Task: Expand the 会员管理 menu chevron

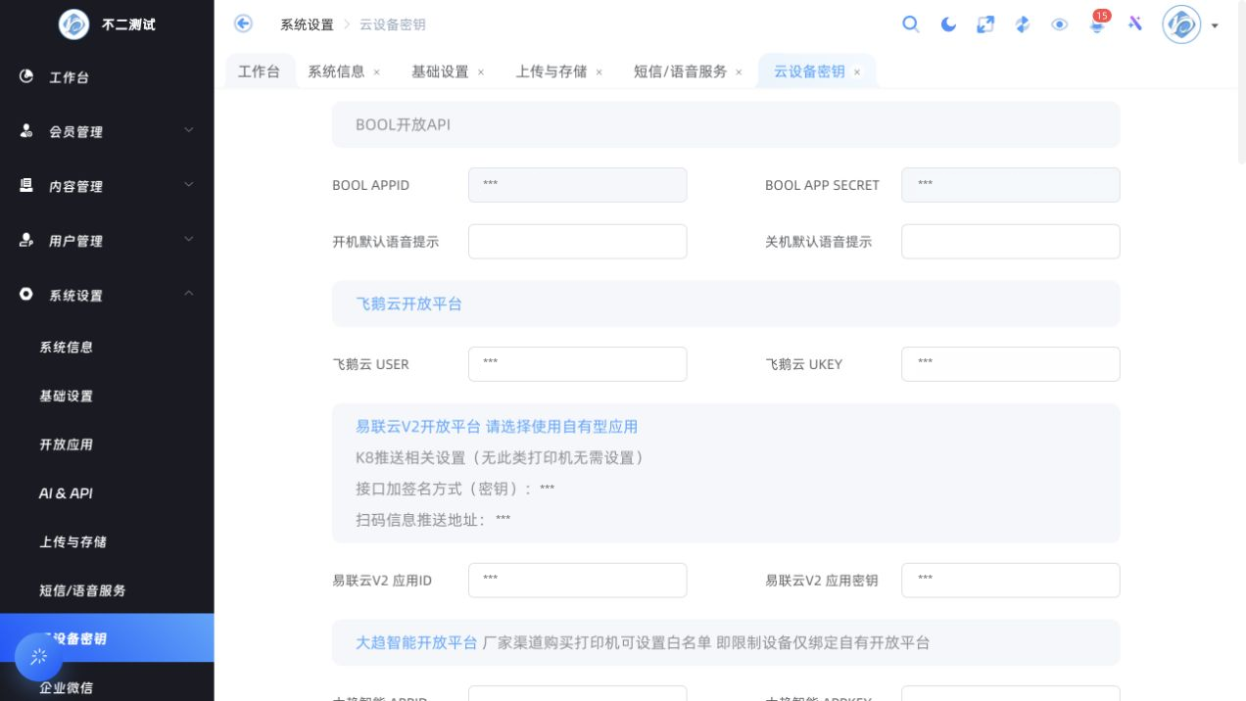Action: click(189, 130)
